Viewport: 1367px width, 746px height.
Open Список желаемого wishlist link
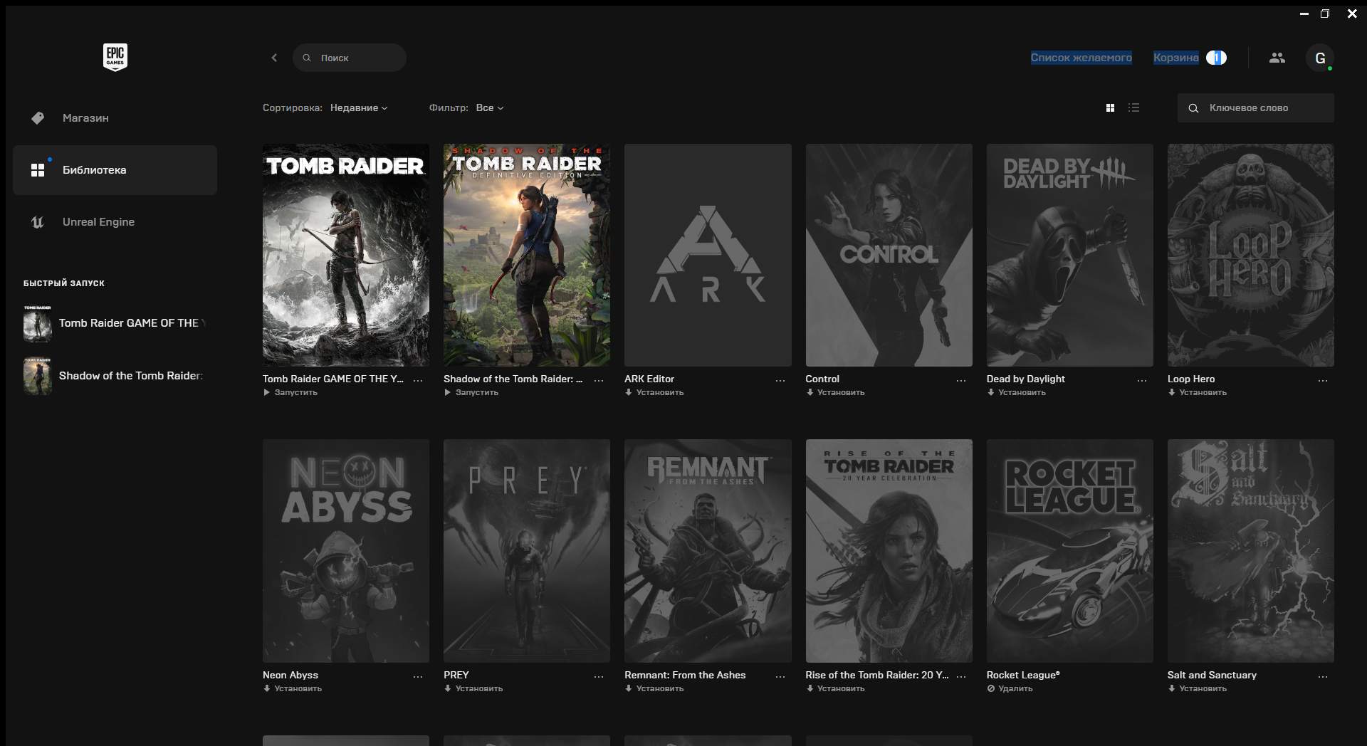pyautogui.click(x=1081, y=58)
